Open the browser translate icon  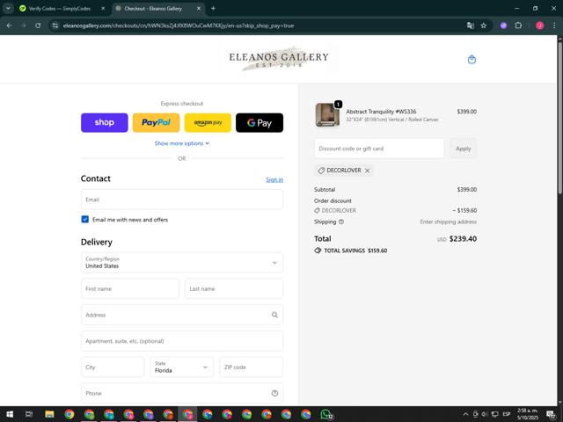(x=471, y=25)
